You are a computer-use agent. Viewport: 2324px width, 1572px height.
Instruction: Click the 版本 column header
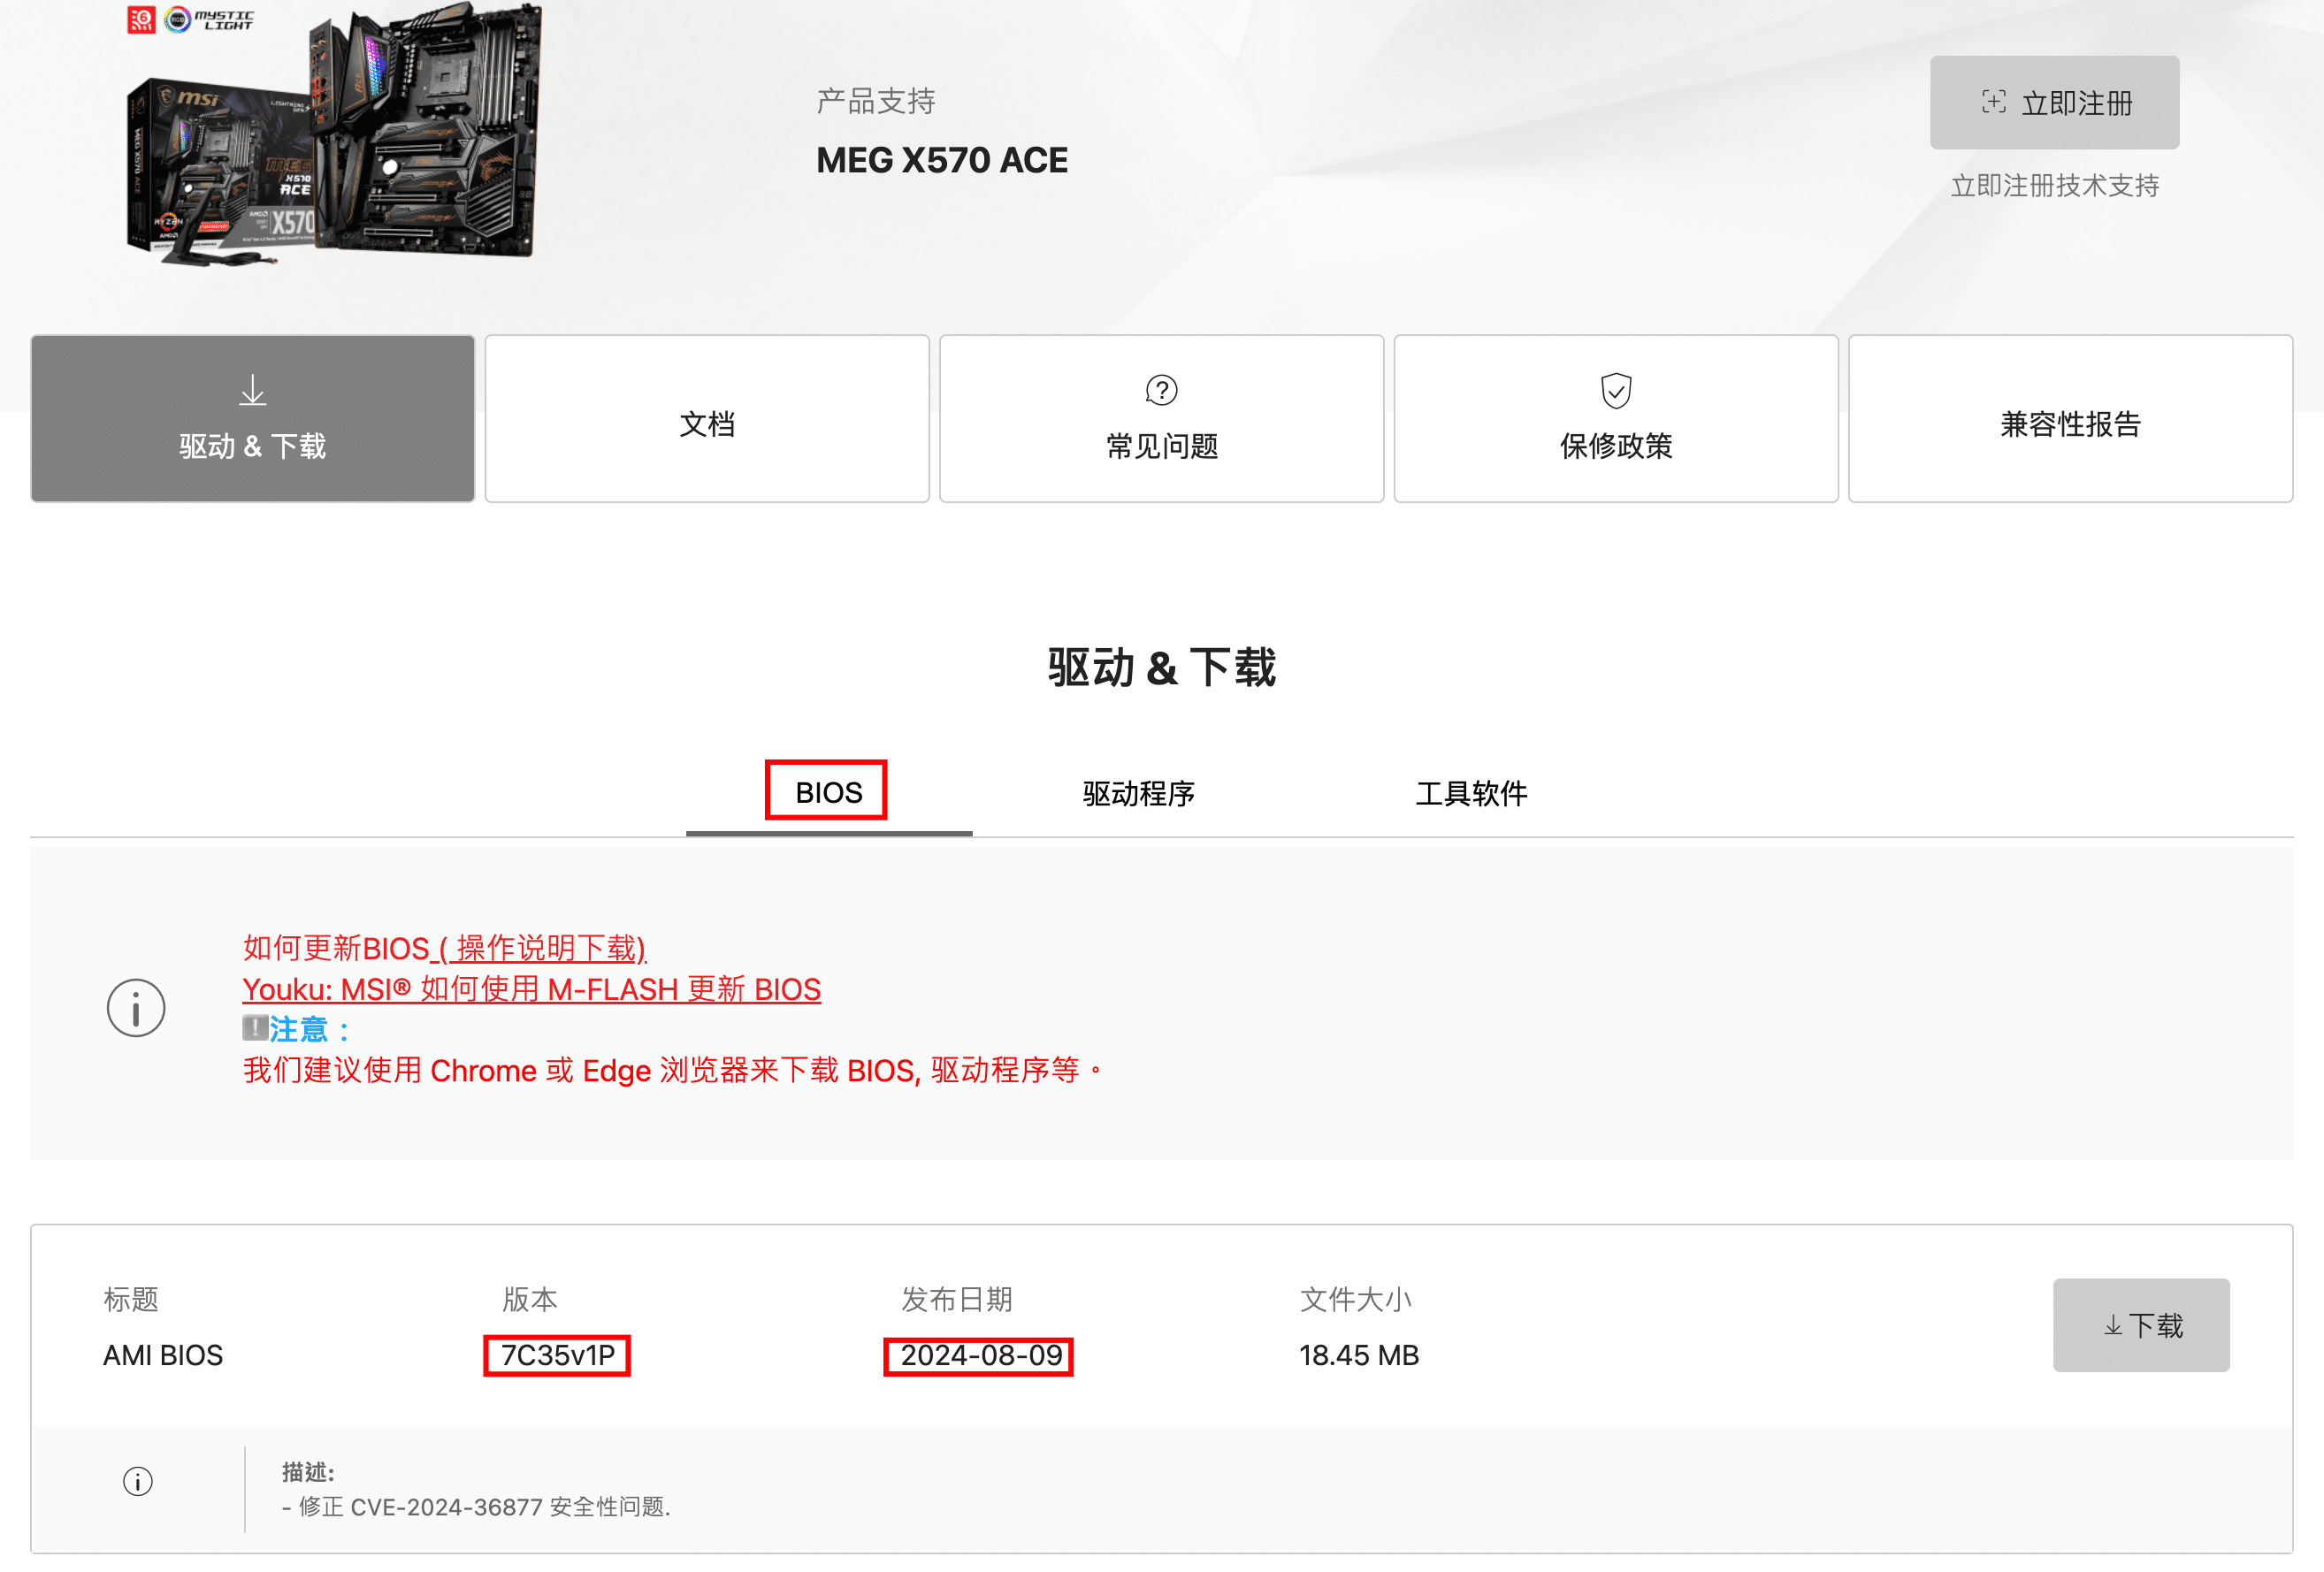[529, 1298]
